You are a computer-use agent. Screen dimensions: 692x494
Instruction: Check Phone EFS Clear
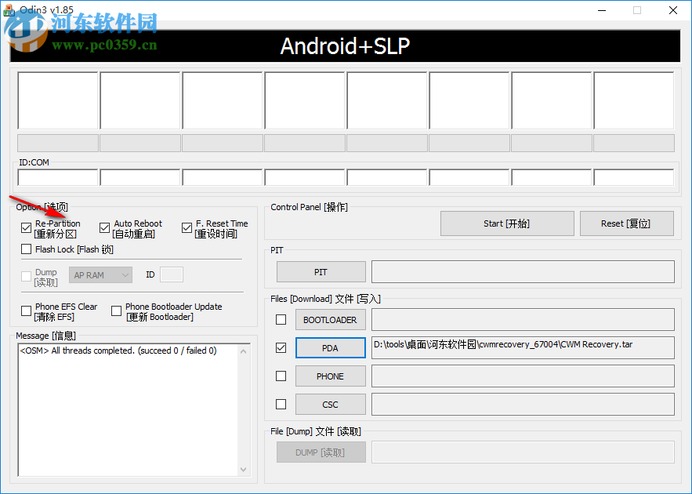(x=27, y=311)
